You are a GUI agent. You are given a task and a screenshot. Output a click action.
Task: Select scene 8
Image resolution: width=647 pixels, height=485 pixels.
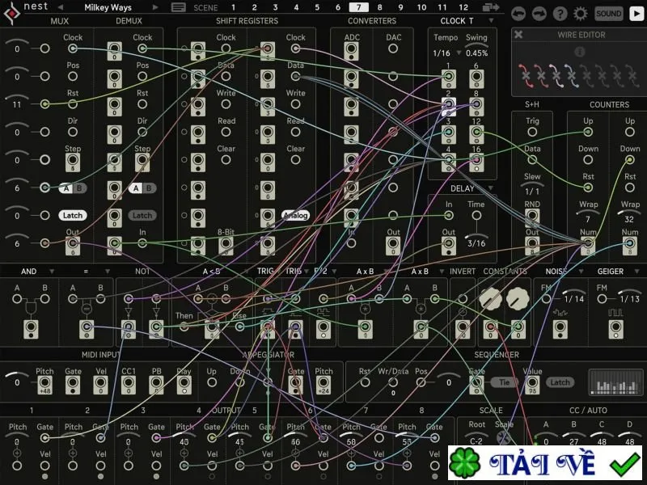click(x=379, y=7)
